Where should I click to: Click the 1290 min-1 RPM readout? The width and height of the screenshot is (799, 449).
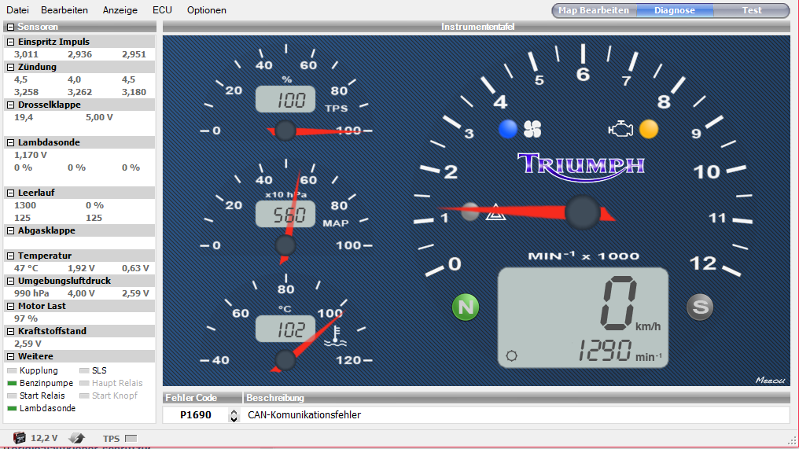point(620,351)
